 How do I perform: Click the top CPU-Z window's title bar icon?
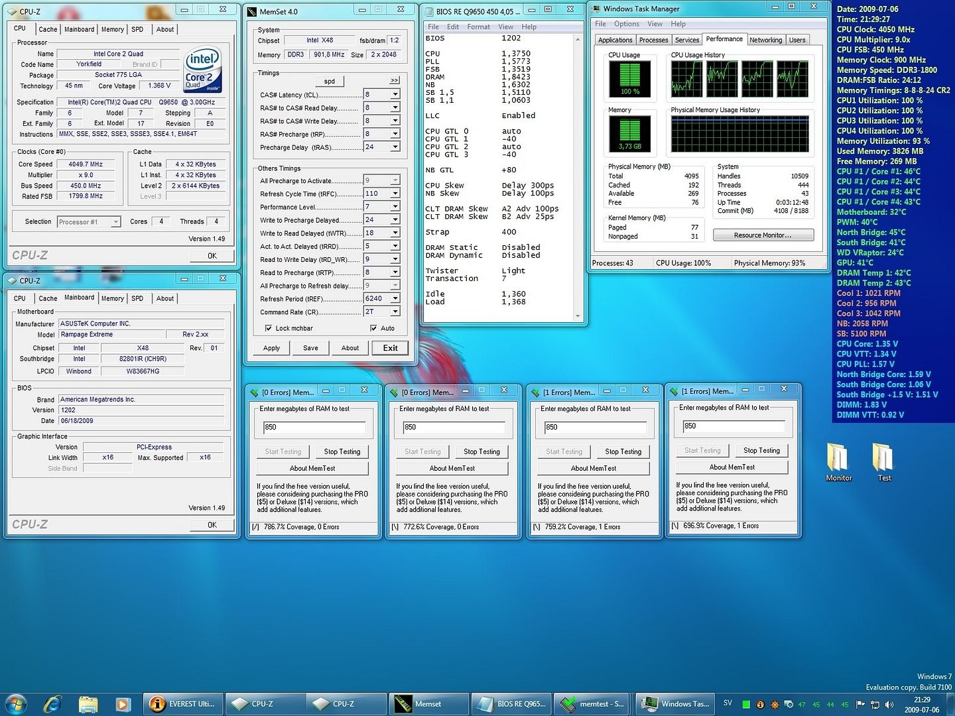[x=12, y=11]
